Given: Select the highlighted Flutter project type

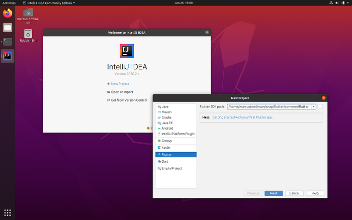Looking at the screenshot, I should (x=176, y=155).
